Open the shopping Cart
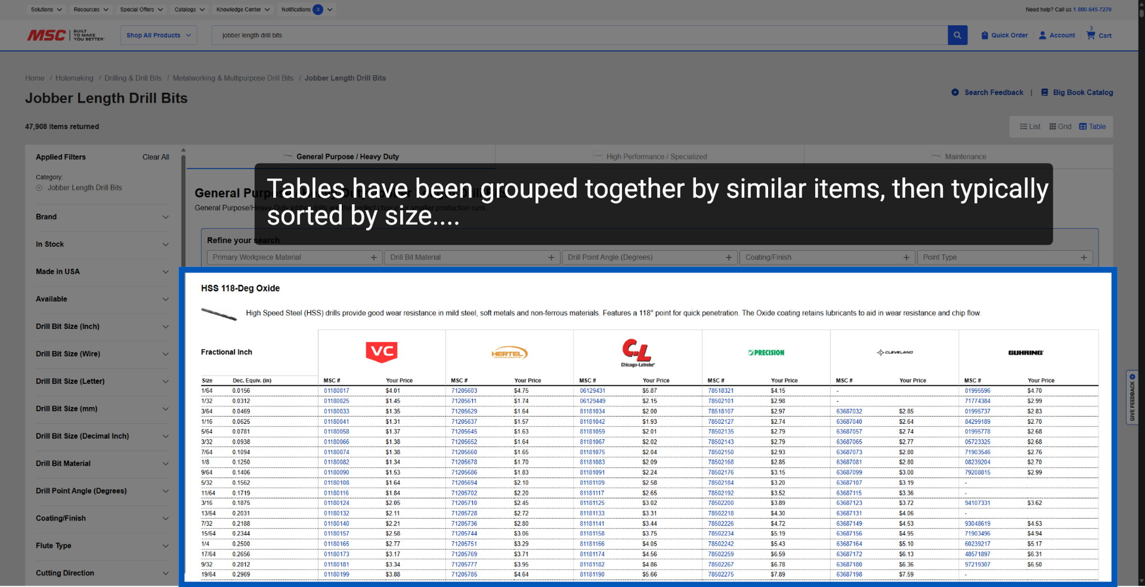Image resolution: width=1145 pixels, height=587 pixels. pos(1099,35)
